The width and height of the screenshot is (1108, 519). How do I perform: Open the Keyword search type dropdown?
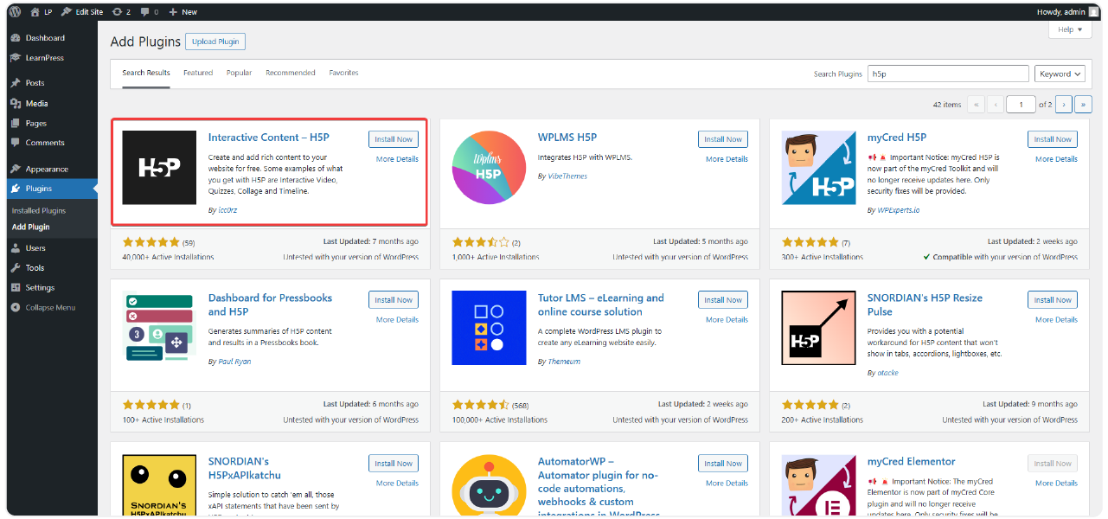coord(1060,74)
